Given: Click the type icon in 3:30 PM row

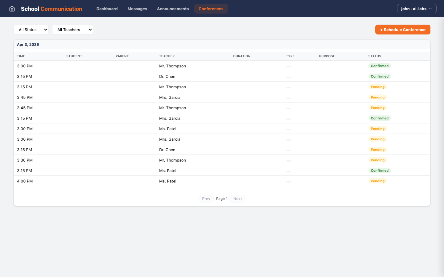Looking at the screenshot, I should pyautogui.click(x=289, y=160).
